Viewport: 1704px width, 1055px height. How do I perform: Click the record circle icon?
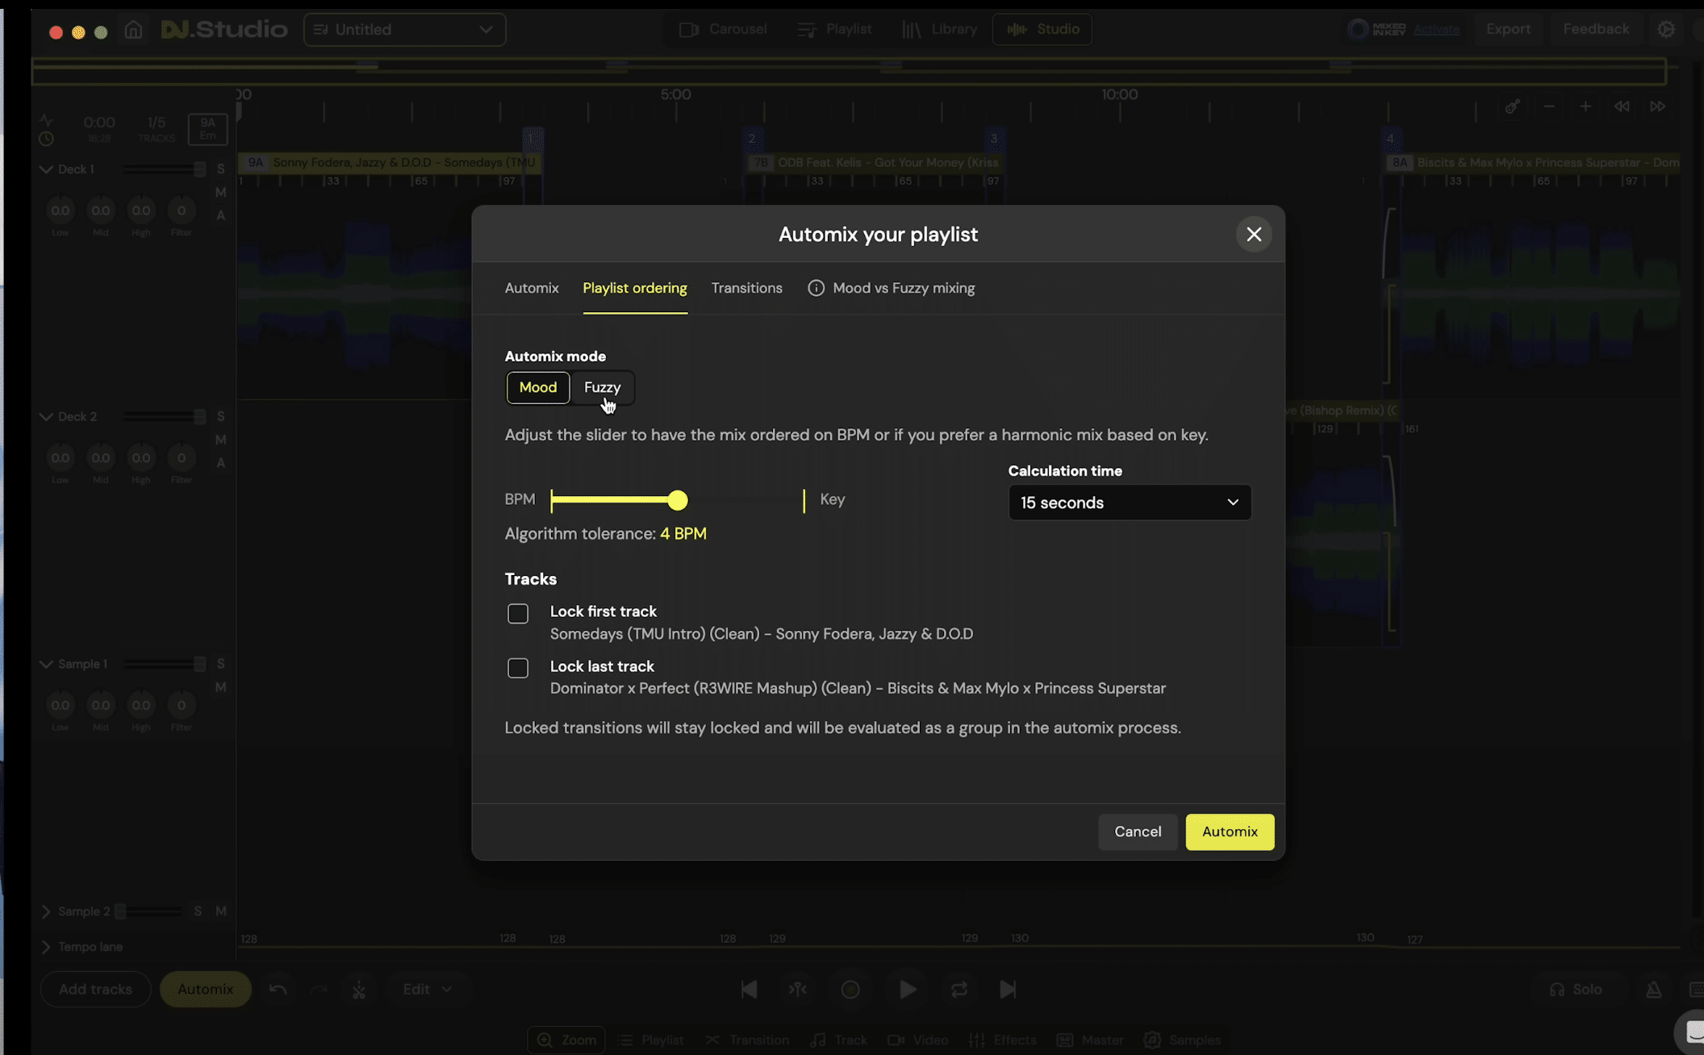click(x=850, y=989)
